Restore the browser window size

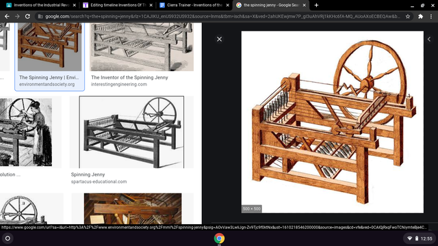click(423, 5)
